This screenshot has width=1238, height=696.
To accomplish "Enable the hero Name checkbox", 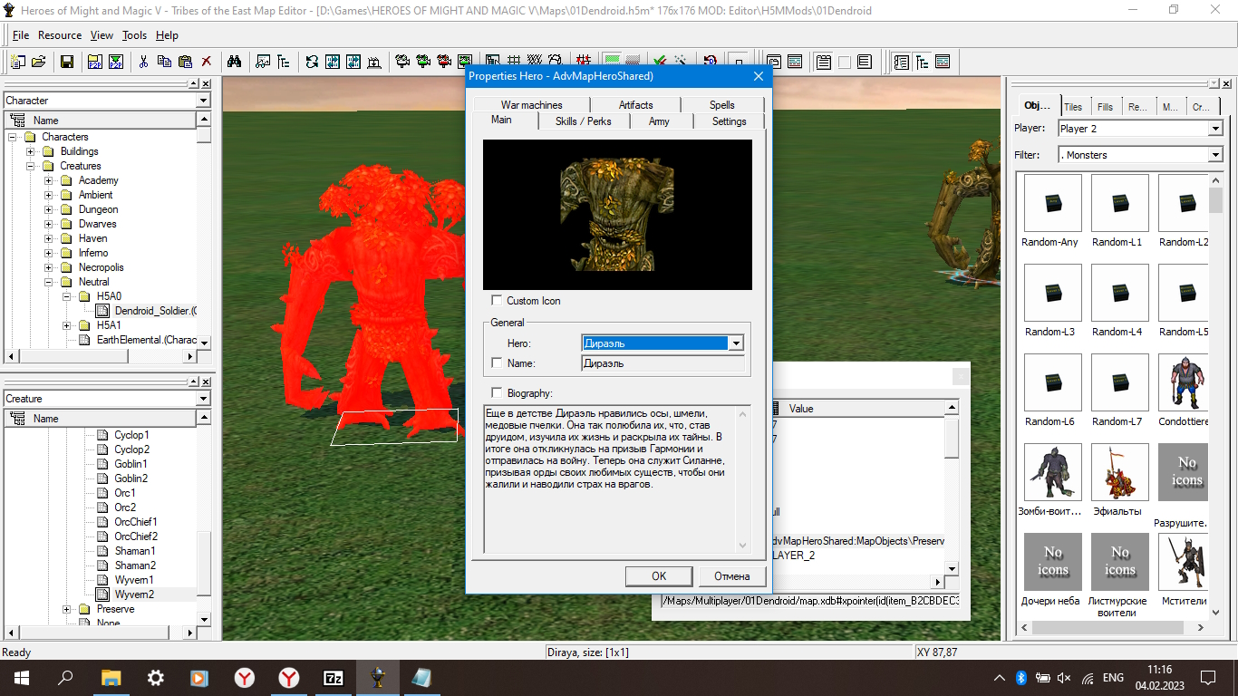I will (x=497, y=362).
